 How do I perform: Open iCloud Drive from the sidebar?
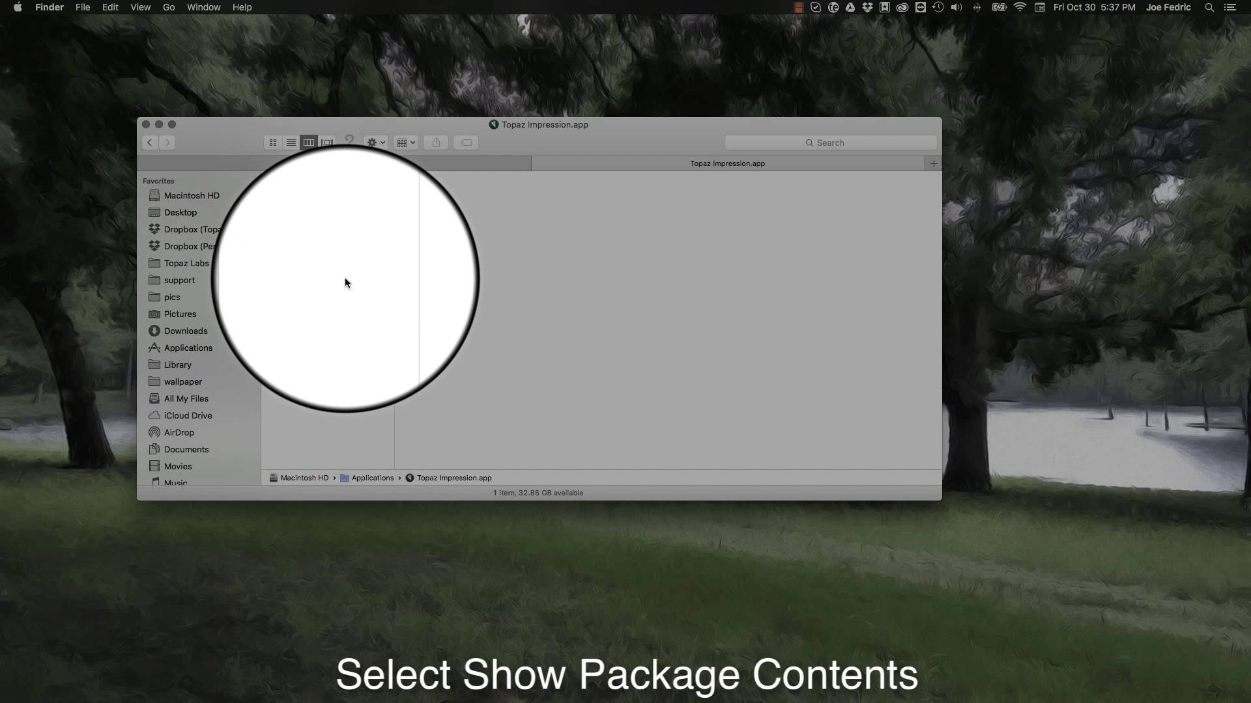(x=188, y=415)
